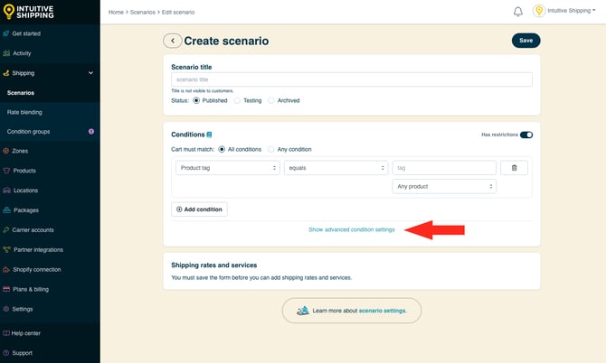Click the Scenarios breadcrumb
Screen dimensions: 606x363
143,13
